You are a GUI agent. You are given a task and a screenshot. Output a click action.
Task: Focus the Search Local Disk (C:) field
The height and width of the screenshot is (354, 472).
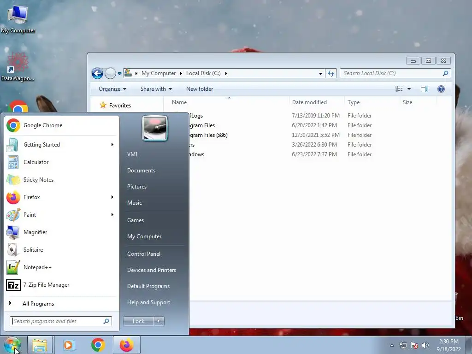(x=395, y=73)
